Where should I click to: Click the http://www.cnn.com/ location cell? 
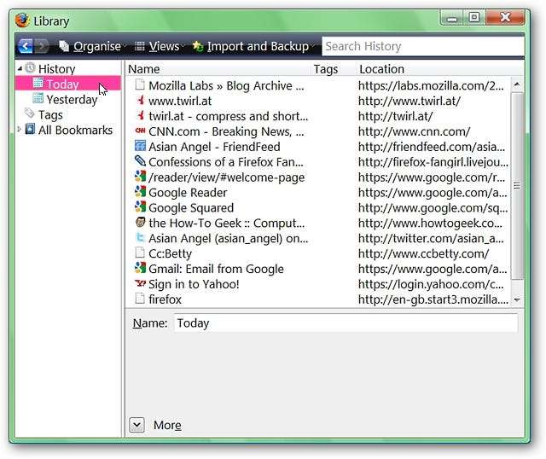414,131
